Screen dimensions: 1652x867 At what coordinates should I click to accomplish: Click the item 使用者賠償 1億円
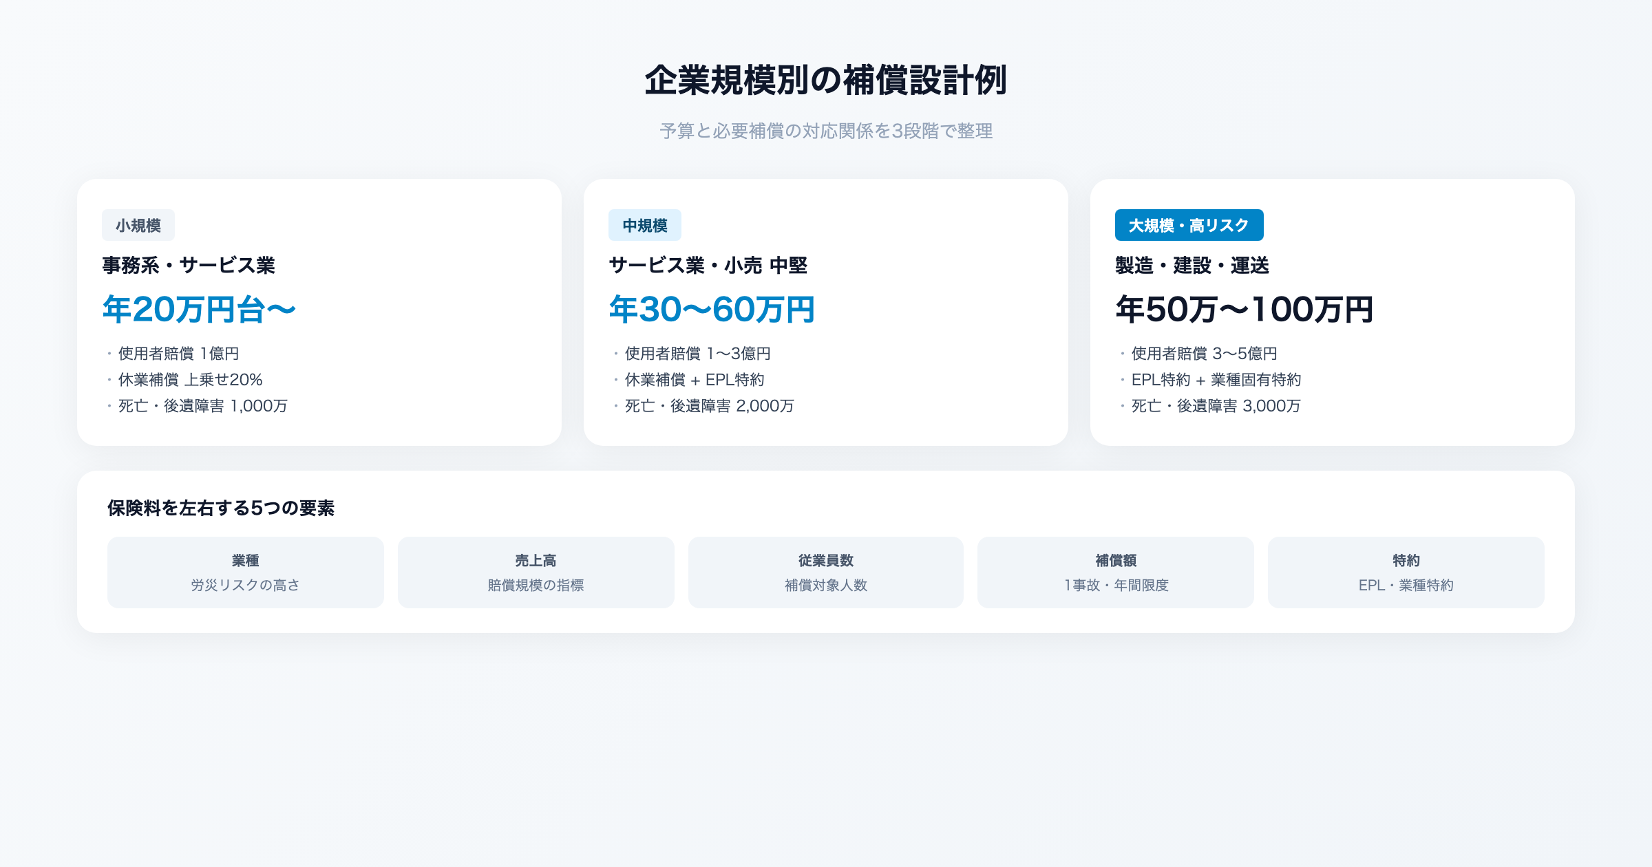tap(179, 354)
